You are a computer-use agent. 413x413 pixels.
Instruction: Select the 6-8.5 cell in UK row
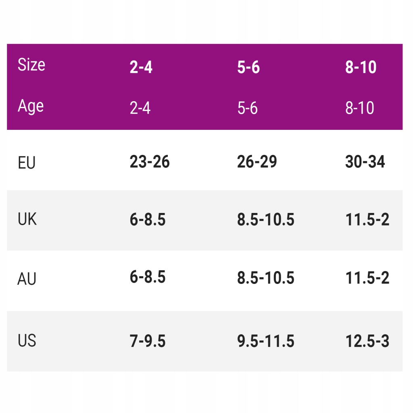(148, 220)
